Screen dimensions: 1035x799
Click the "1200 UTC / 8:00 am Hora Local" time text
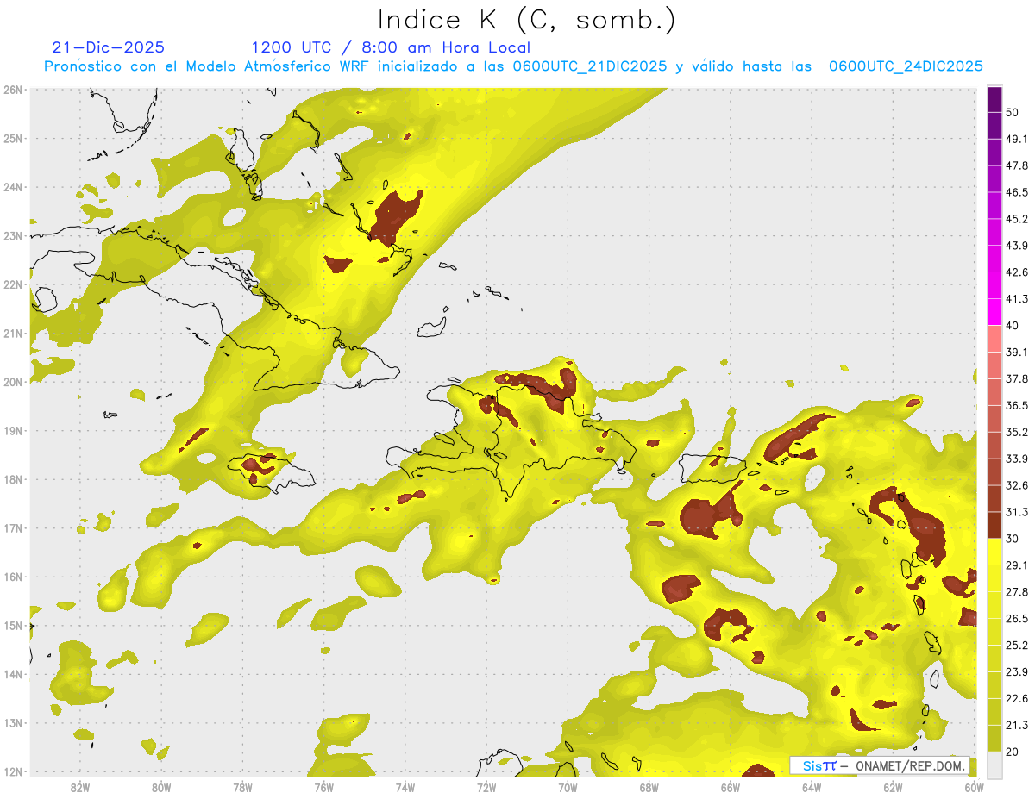391,47
